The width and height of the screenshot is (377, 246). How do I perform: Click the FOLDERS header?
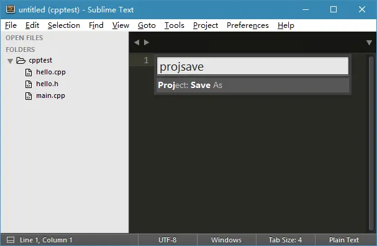pyautogui.click(x=20, y=50)
